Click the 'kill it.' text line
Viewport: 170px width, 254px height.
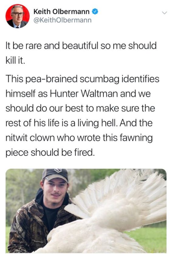pyautogui.click(x=15, y=60)
